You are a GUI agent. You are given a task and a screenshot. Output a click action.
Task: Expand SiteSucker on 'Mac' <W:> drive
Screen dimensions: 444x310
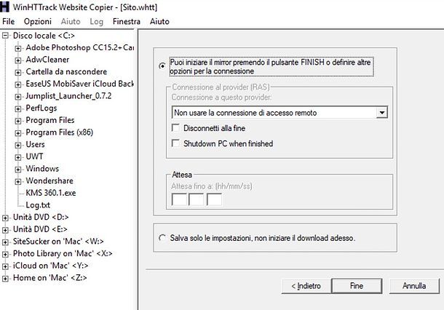pyautogui.click(x=5, y=242)
